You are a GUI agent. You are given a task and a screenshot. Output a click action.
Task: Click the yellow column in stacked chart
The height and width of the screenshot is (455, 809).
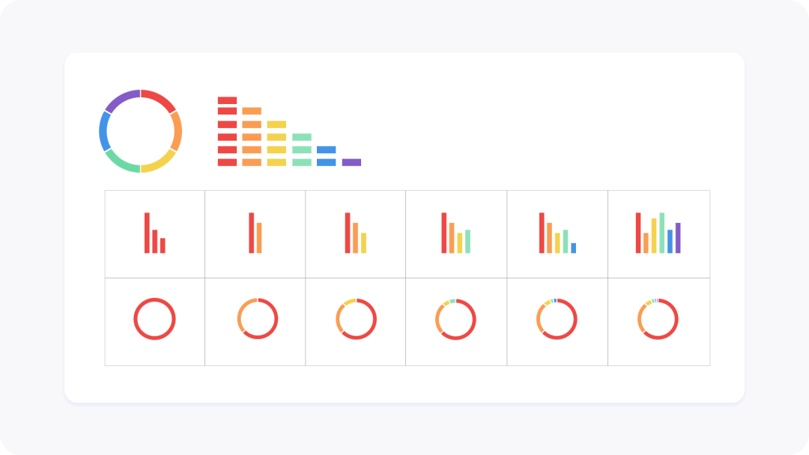[276, 144]
